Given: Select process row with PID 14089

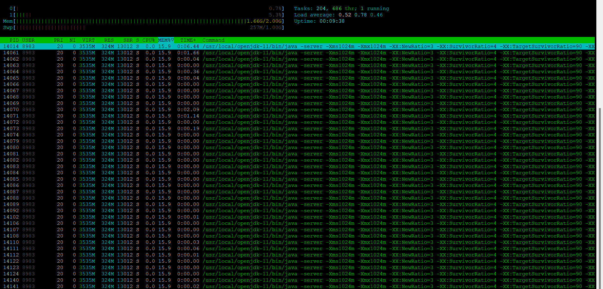Looking at the screenshot, I should pyautogui.click(x=297, y=204).
